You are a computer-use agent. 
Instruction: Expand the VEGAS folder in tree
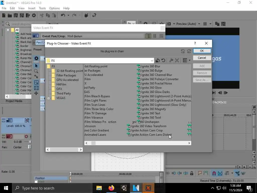pyautogui.click(x=49, y=98)
